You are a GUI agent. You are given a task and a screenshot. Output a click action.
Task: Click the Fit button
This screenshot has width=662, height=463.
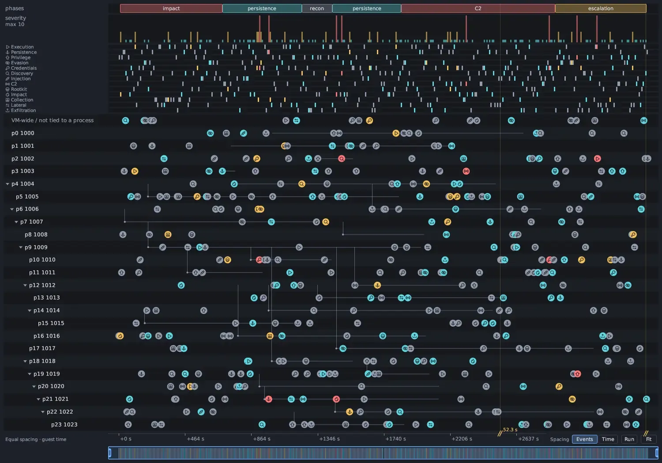click(x=649, y=439)
